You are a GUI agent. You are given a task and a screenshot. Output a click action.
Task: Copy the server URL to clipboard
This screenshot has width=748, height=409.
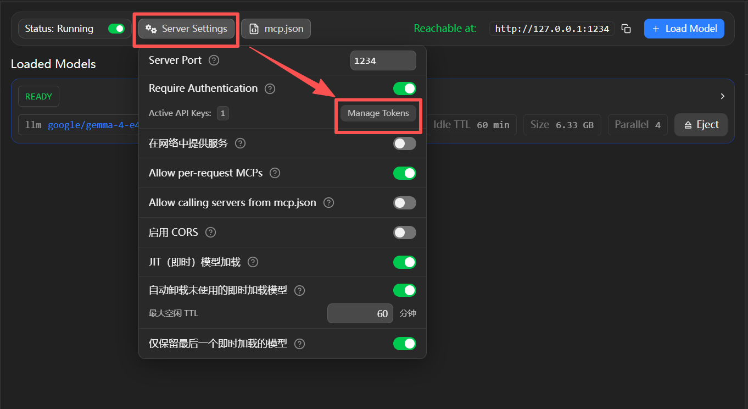tap(626, 29)
